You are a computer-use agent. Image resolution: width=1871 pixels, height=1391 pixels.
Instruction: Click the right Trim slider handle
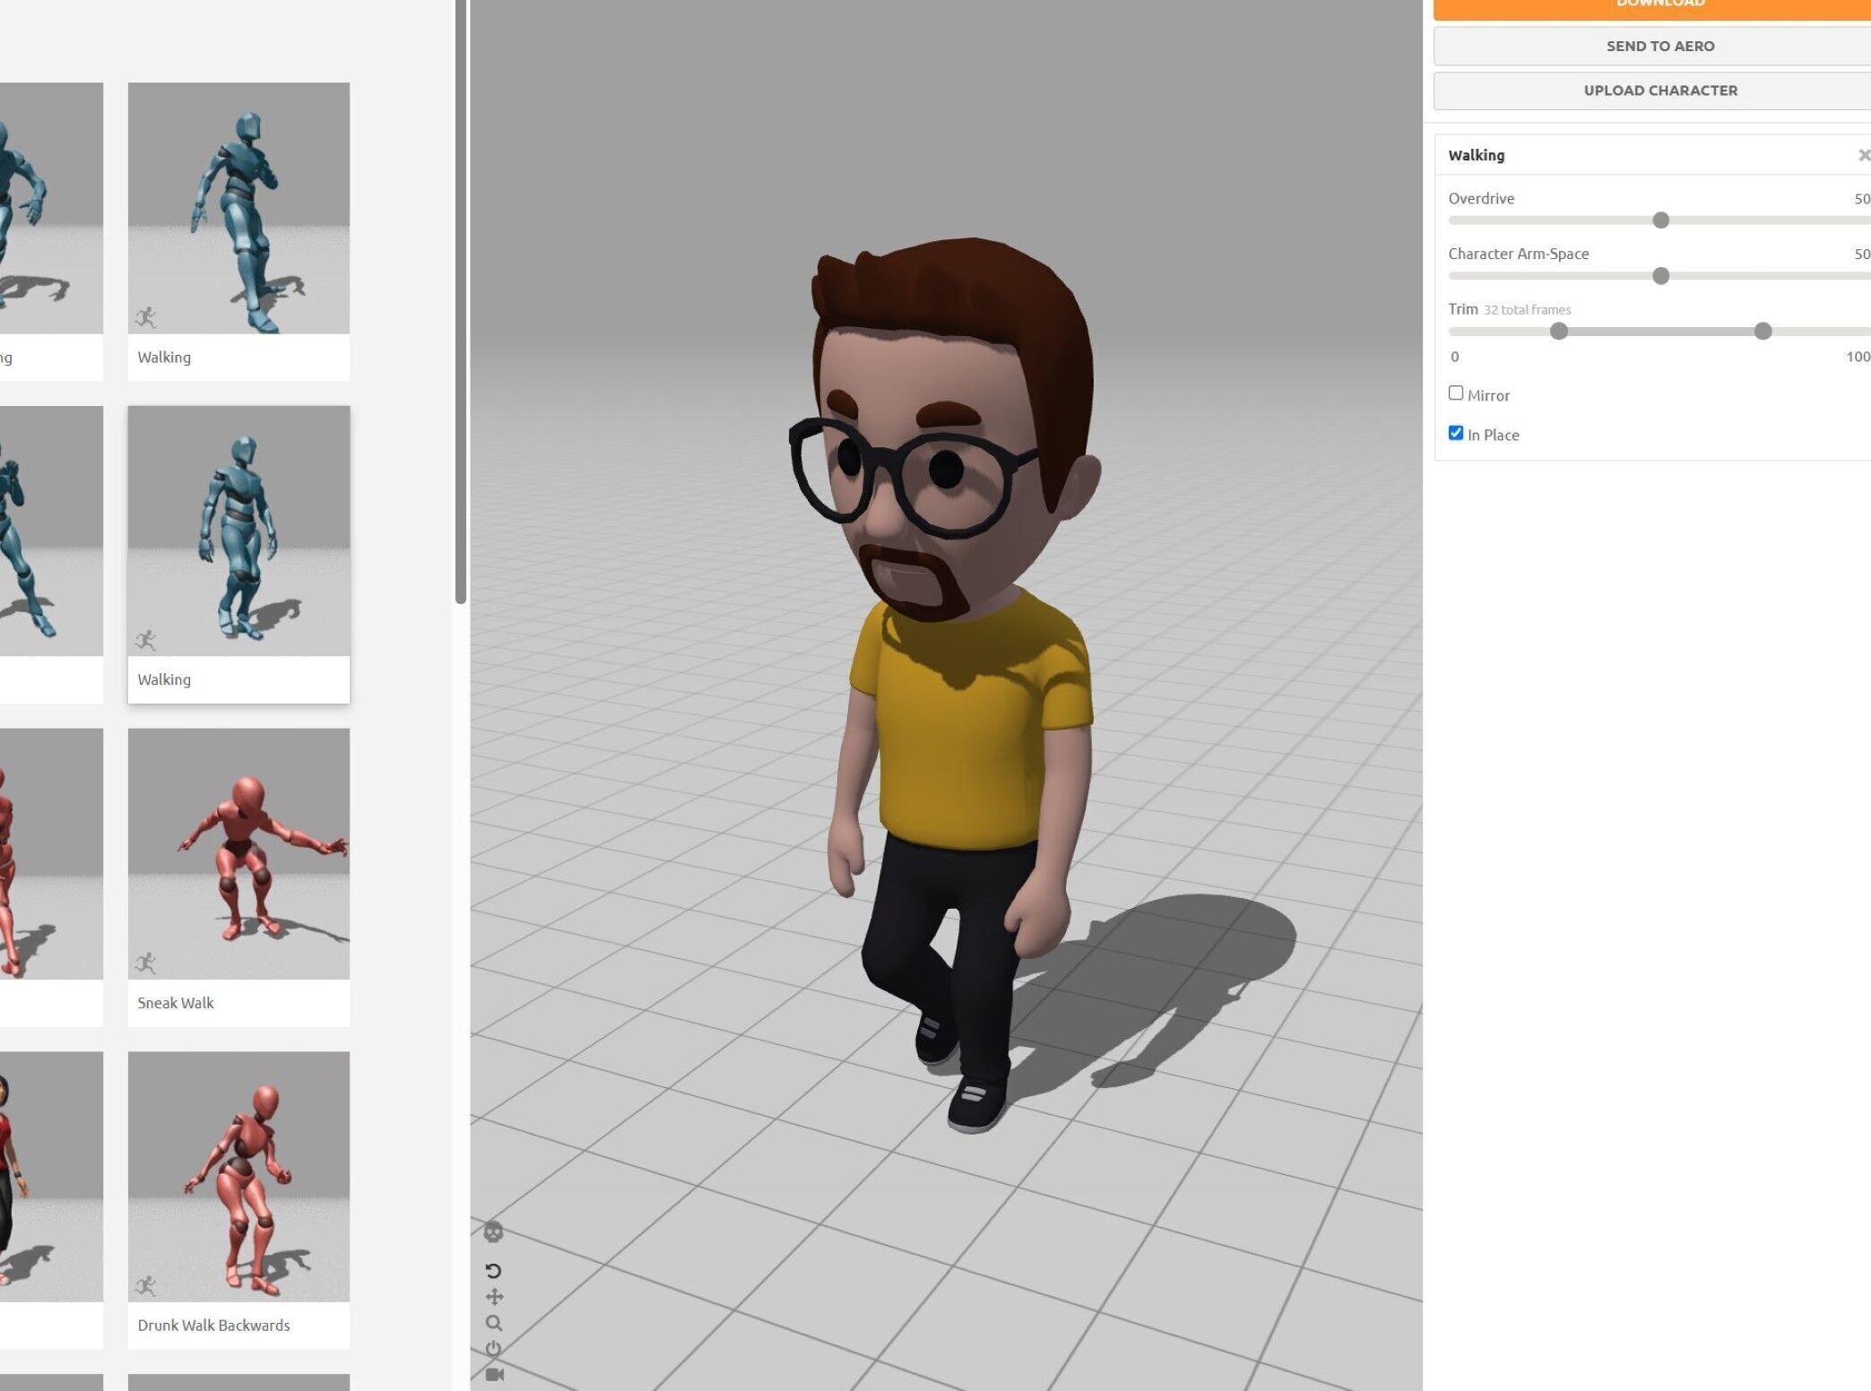click(1763, 332)
